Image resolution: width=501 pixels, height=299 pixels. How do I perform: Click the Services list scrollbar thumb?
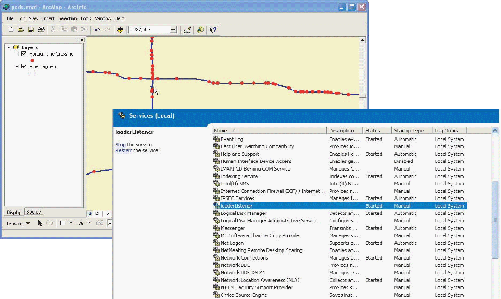495,219
